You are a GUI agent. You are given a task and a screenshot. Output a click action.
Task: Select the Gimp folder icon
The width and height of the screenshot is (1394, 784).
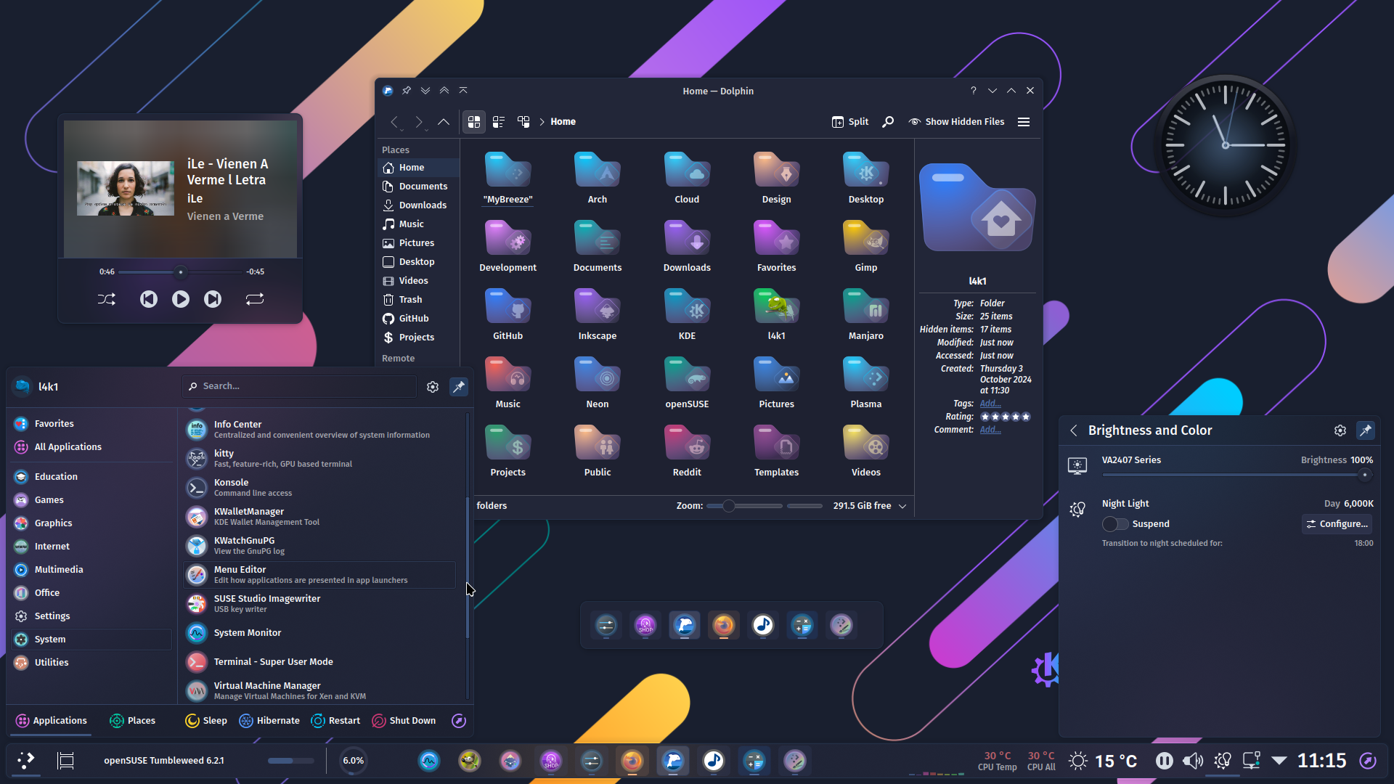866,240
